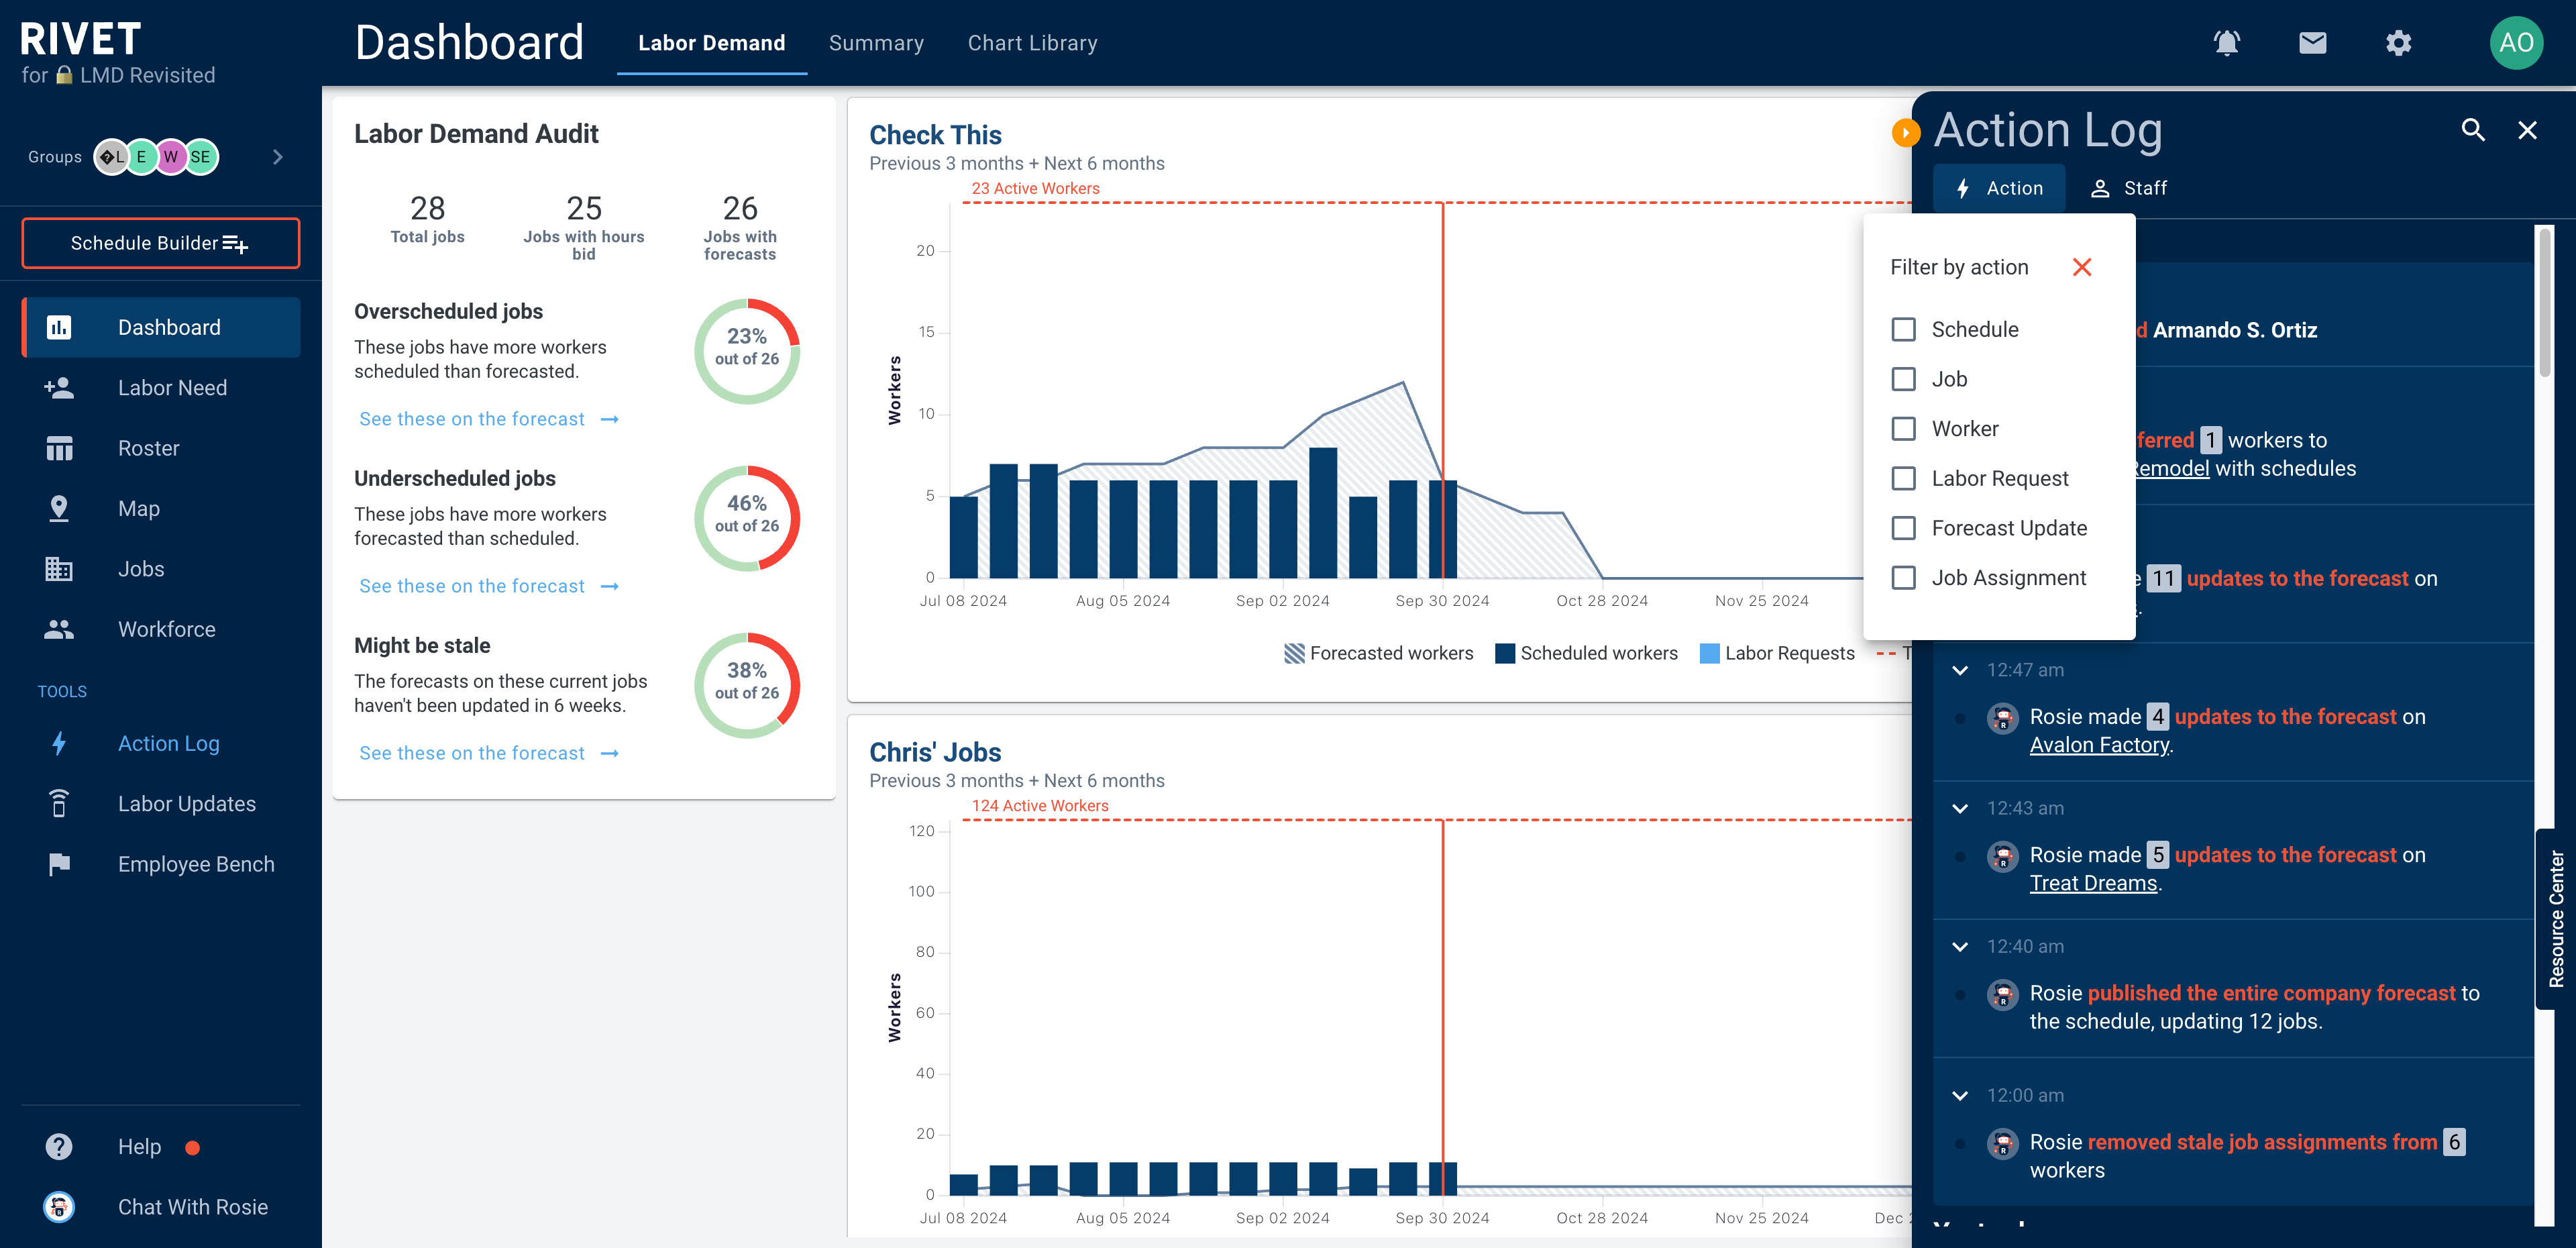Open the Avalon Factory link
This screenshot has height=1248, width=2576.
(x=2099, y=745)
